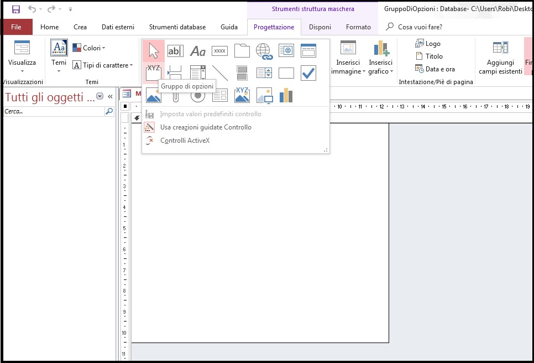
Task: Choose the Navigation control
Action: tap(308, 51)
